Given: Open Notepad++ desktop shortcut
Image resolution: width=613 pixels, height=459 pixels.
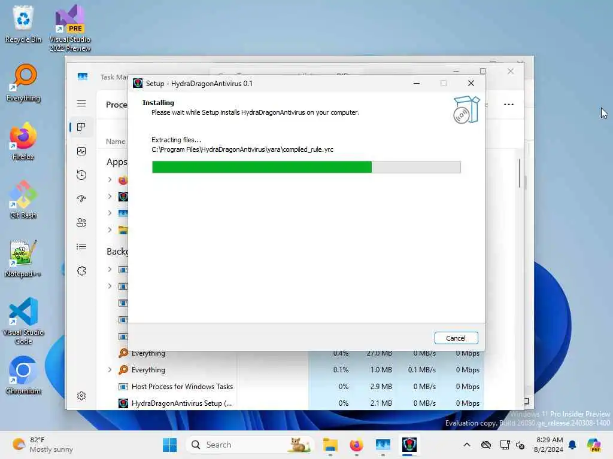Looking at the screenshot, I should tap(23, 258).
